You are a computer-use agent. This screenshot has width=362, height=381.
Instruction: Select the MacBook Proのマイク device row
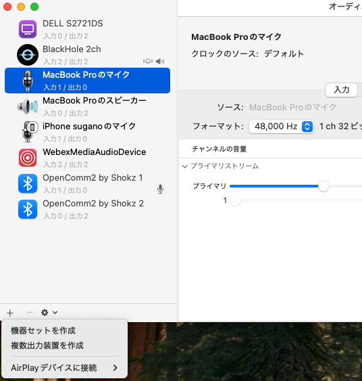pos(87,81)
